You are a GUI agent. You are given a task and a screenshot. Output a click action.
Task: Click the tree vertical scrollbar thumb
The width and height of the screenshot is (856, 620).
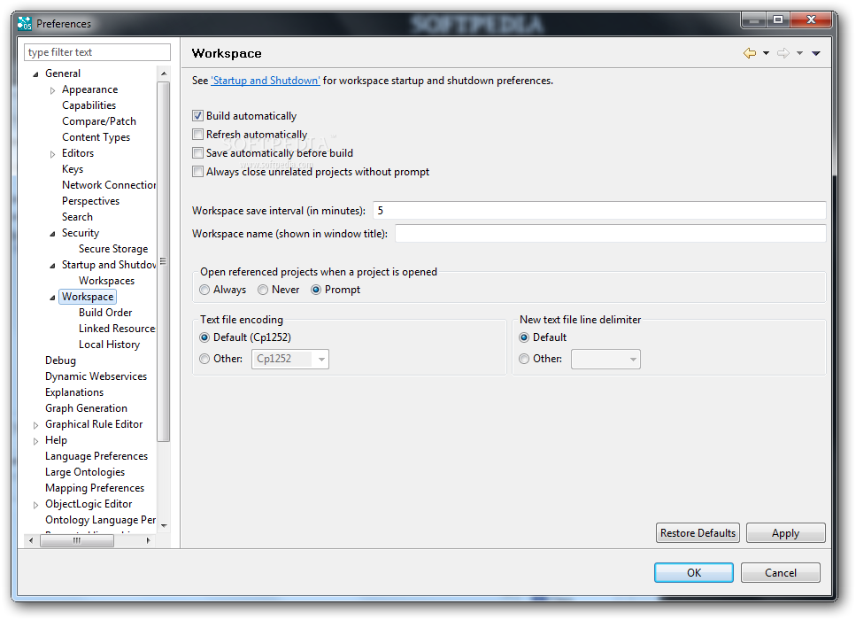point(163,261)
